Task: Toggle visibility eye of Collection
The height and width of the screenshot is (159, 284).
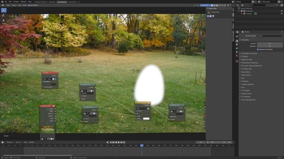Action: click(x=282, y=11)
